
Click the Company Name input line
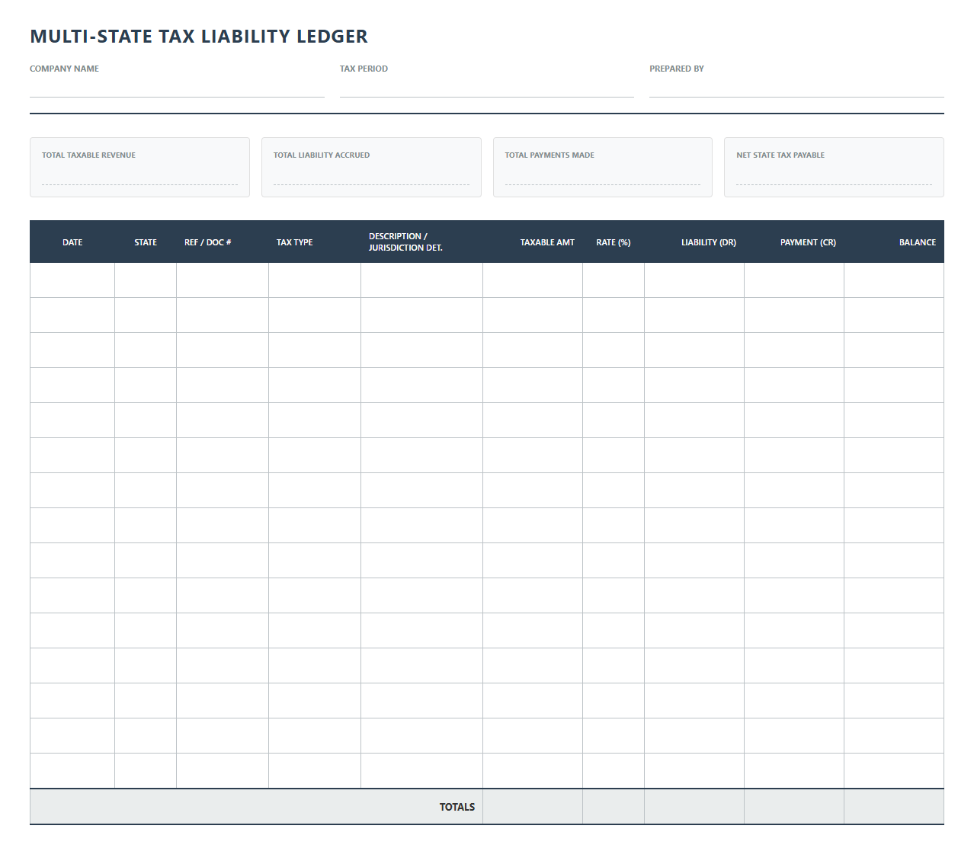coord(177,87)
